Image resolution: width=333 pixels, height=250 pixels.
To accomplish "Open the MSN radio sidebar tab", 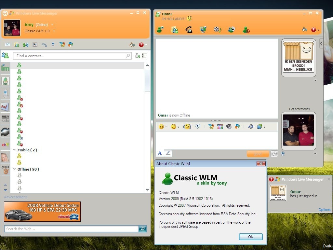I will pyautogui.click(x=5, y=118).
